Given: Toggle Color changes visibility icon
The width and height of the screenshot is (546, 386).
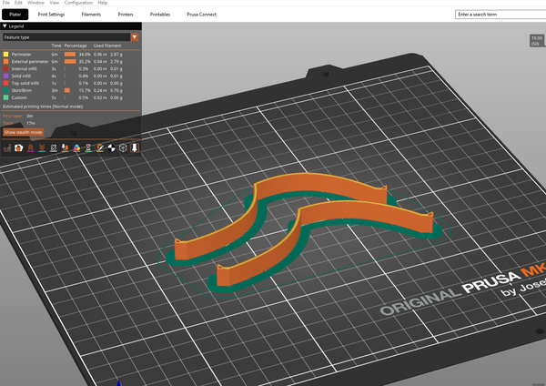Looking at the screenshot, I should click(76, 148).
